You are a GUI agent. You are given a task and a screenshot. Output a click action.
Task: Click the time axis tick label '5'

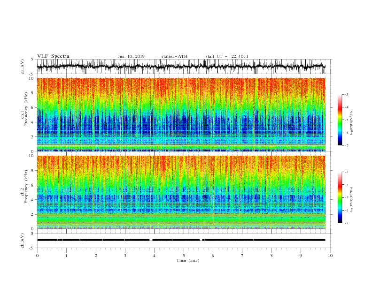[x=184, y=256]
